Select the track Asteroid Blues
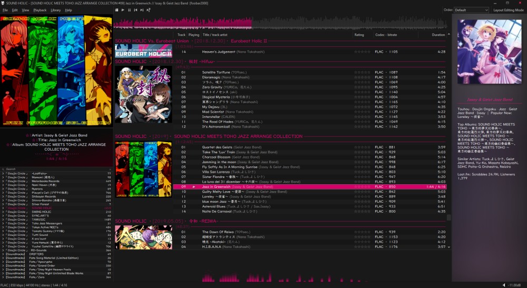Viewport: 527px width, 288px height. click(310, 207)
